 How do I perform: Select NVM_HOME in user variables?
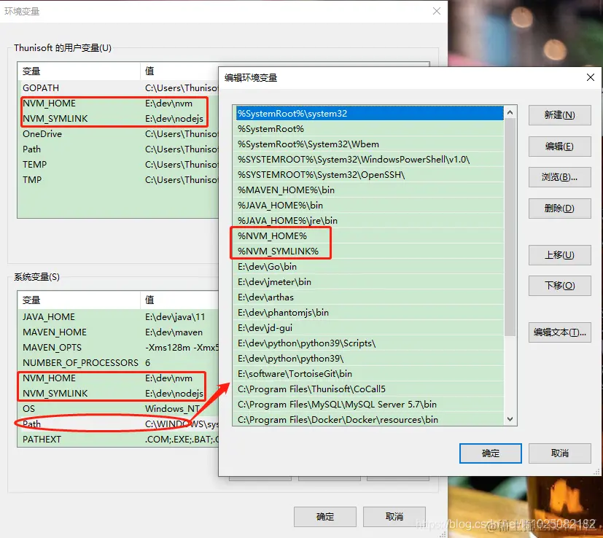pyautogui.click(x=118, y=104)
